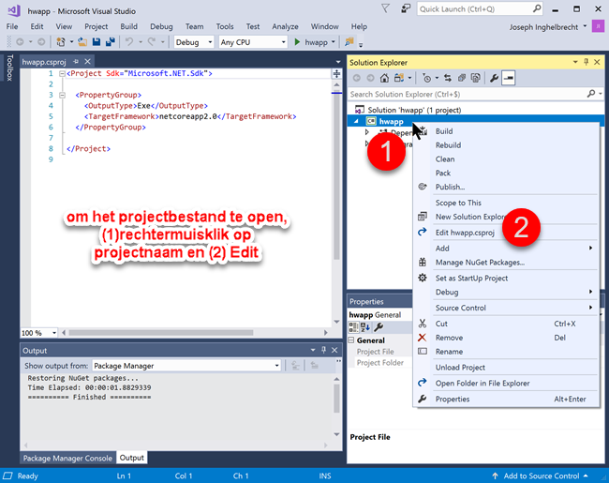This screenshot has width=609, height=483.
Task: Click the editor split-window handle icon
Action: [336, 73]
